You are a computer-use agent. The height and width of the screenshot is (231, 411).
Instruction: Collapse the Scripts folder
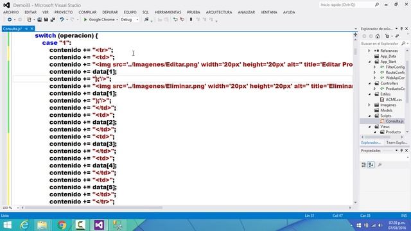click(x=370, y=116)
